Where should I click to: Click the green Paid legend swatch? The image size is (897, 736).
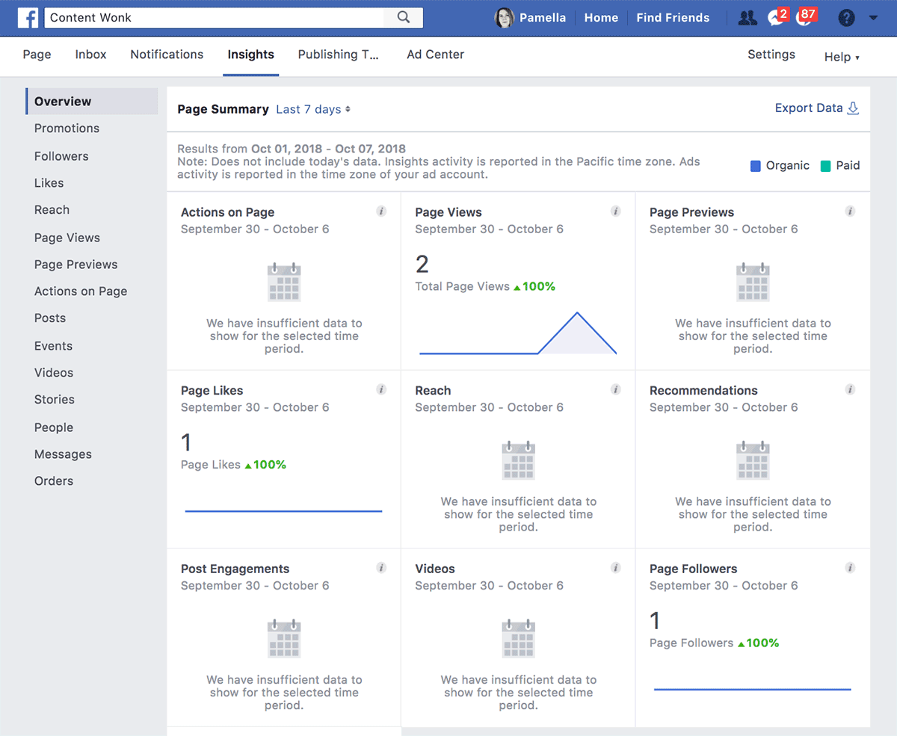825,166
